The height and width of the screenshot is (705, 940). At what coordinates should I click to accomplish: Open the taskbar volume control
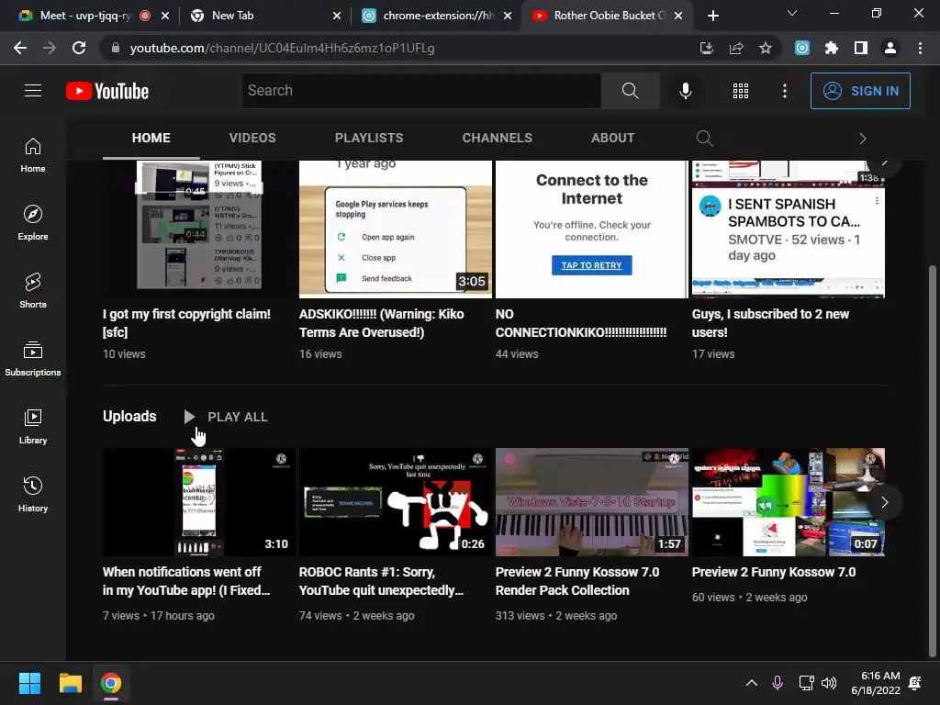[829, 683]
